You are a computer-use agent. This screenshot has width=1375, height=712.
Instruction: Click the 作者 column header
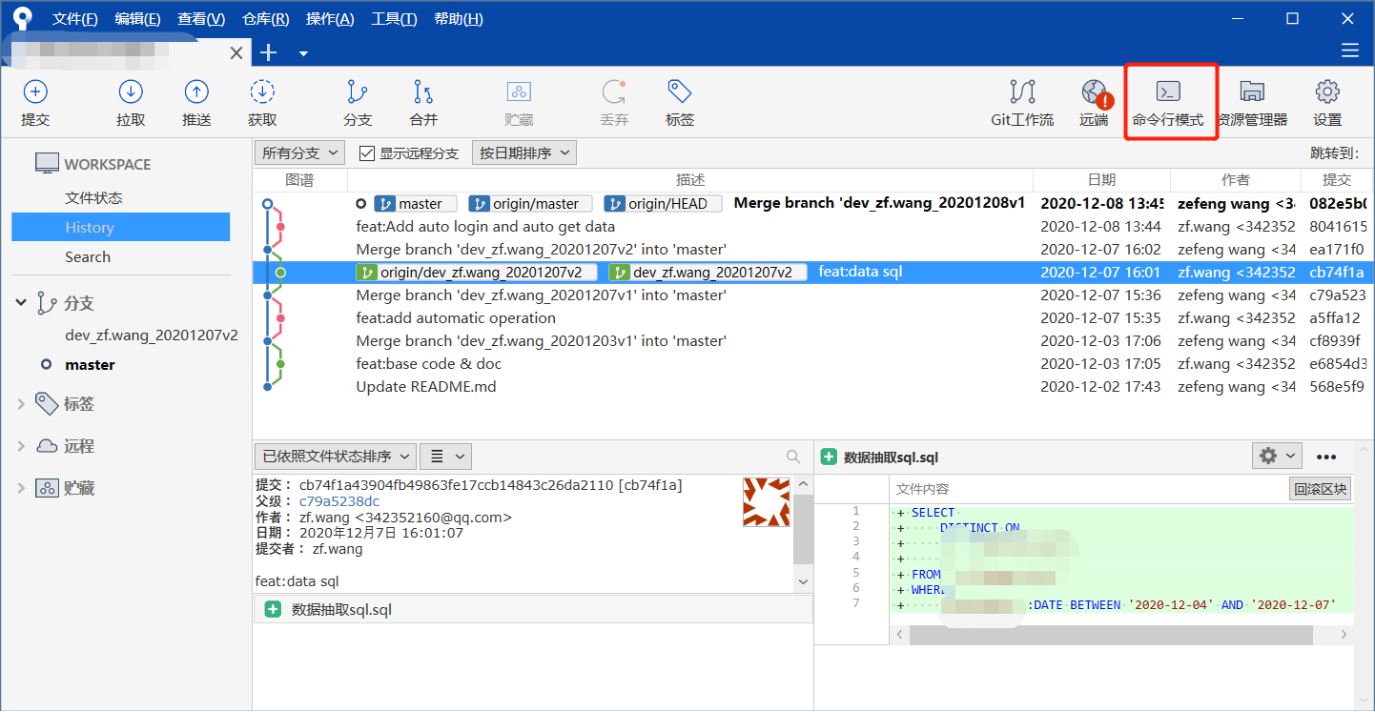[x=1236, y=179]
